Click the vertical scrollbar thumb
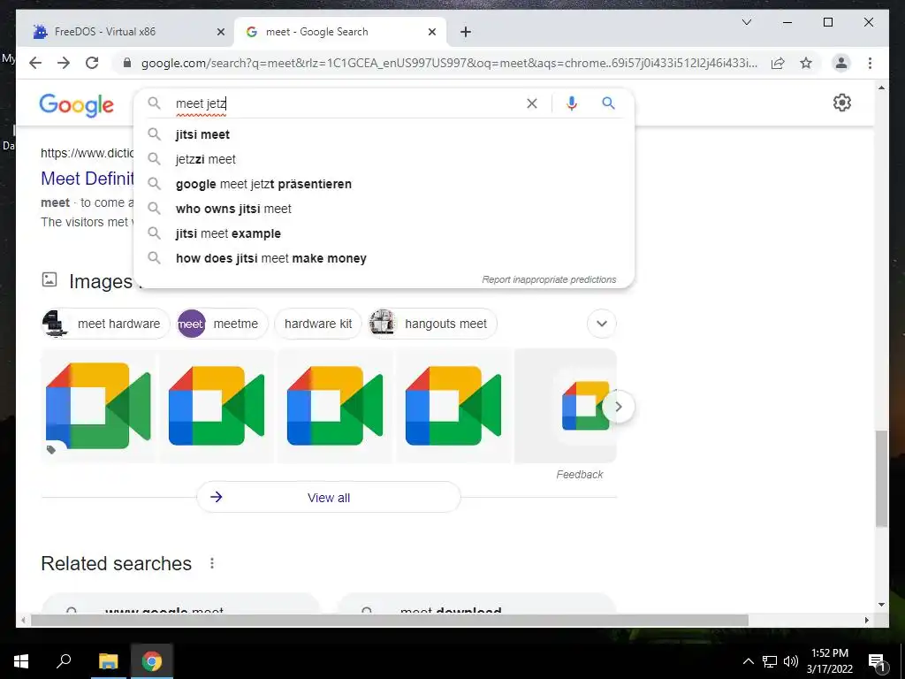 coord(881,478)
